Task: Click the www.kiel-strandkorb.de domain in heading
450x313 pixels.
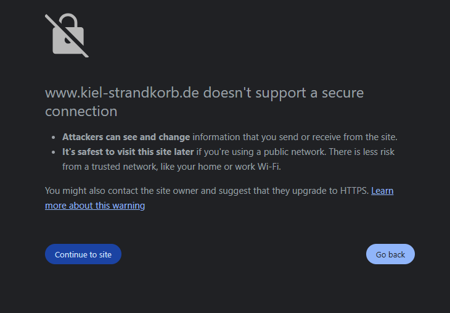Action: (x=123, y=93)
